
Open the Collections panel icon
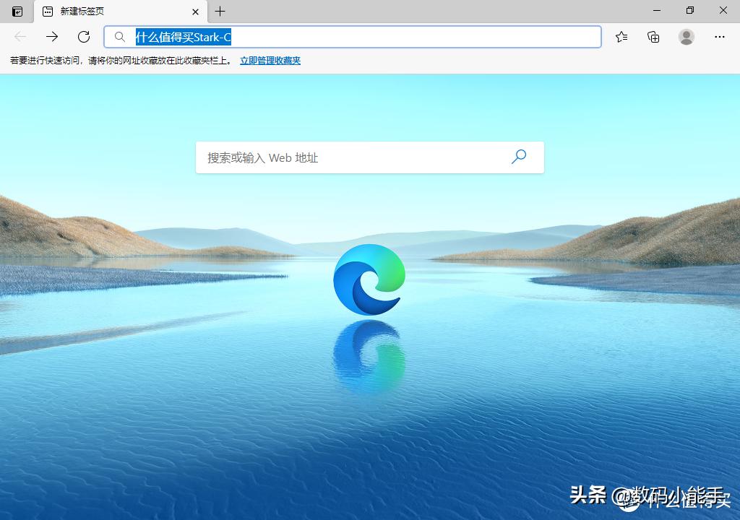click(x=653, y=36)
